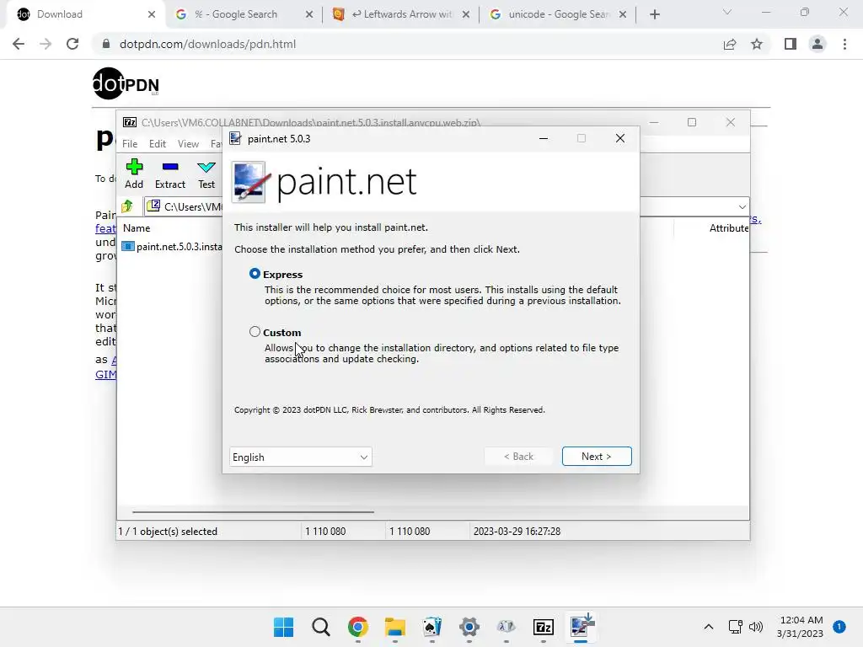Close the Download browser tab
This screenshot has height=647, width=863.
point(152,14)
